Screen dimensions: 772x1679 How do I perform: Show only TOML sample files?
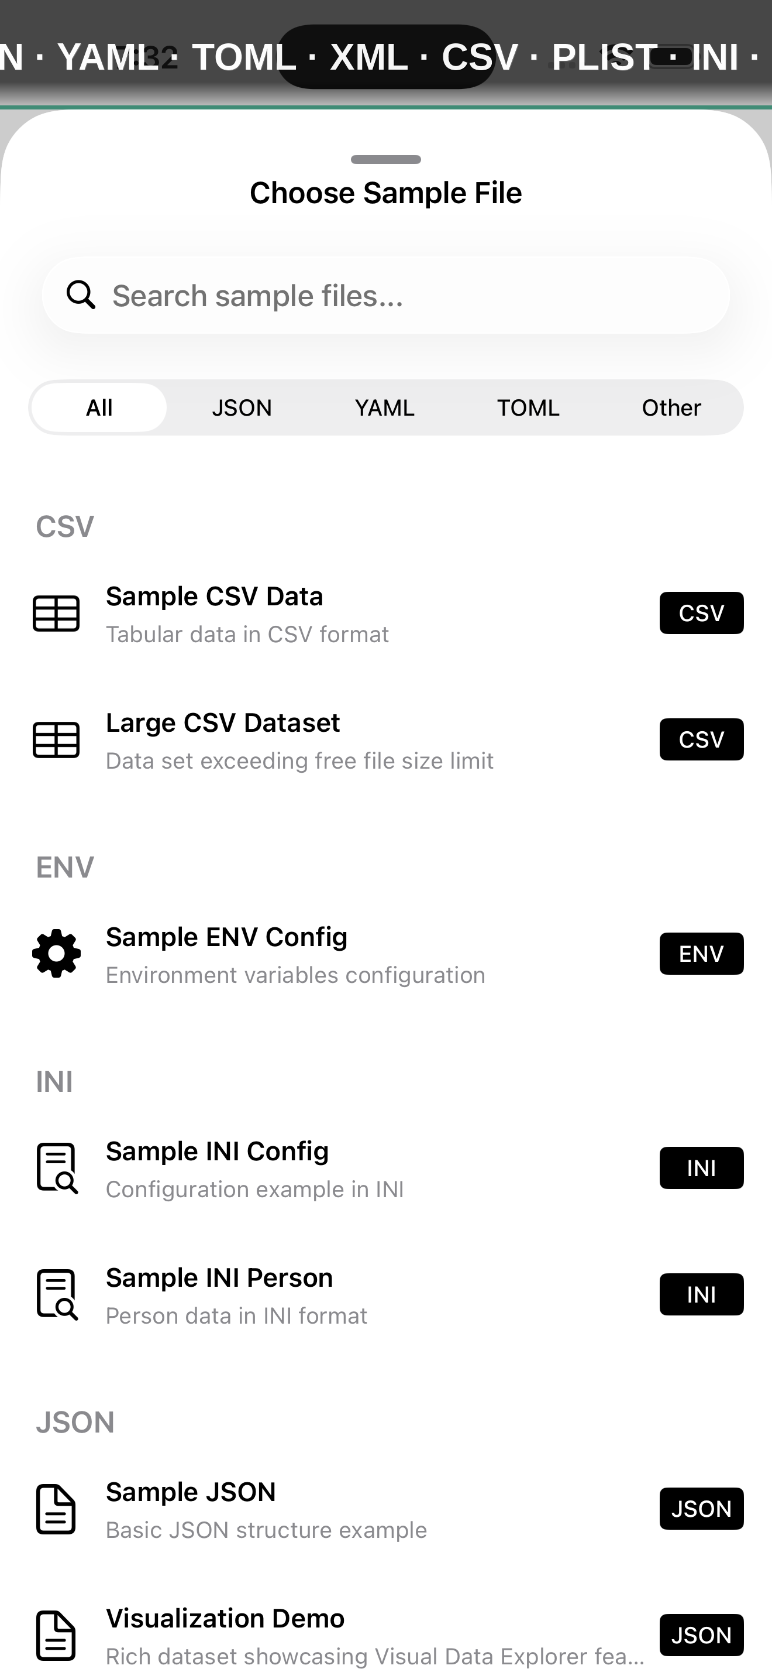click(528, 407)
